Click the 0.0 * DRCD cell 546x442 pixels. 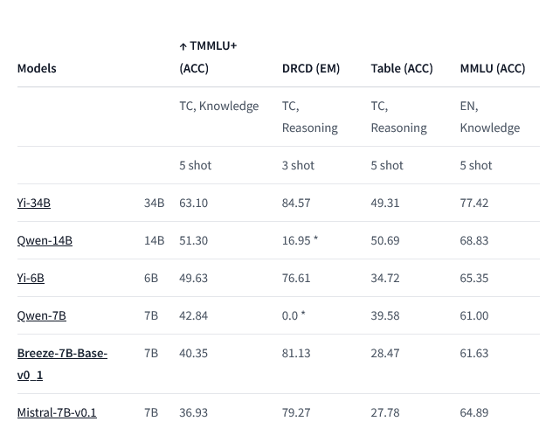point(294,315)
